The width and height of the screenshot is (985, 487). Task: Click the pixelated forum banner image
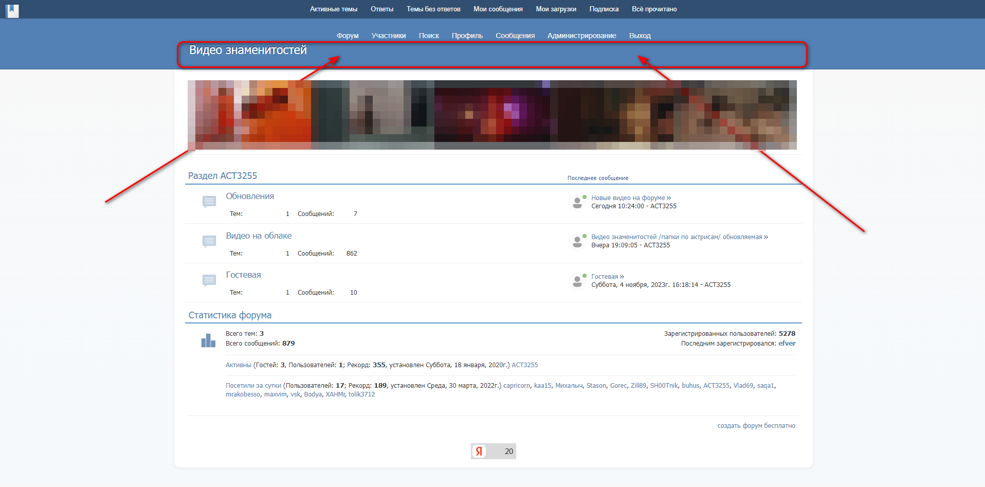[x=492, y=115]
